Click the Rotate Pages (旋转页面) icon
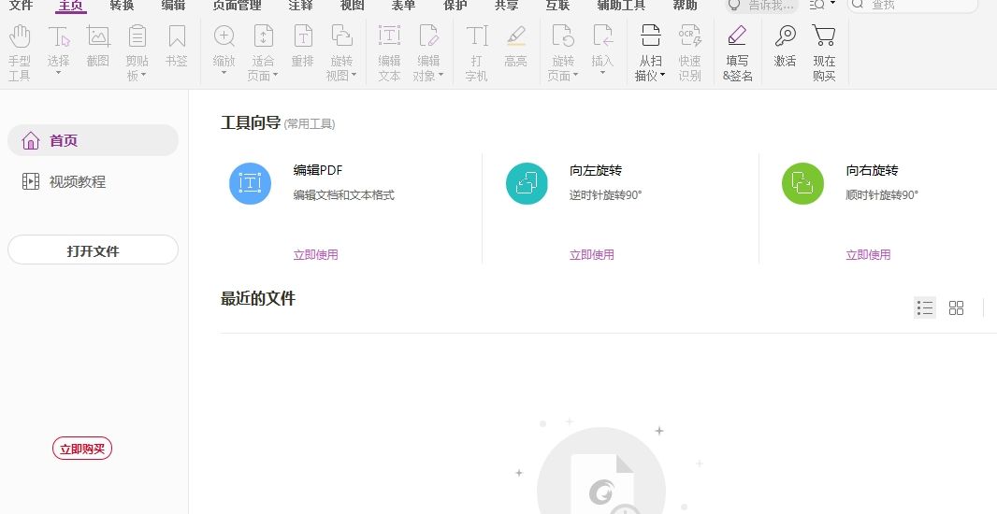The width and height of the screenshot is (997, 514). point(563,36)
